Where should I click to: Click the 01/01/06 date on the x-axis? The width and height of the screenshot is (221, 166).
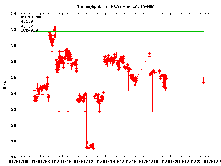pyautogui.click(x=19, y=161)
